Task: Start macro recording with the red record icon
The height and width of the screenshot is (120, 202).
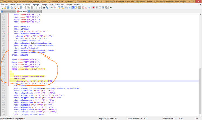Action: pyautogui.click(x=93, y=8)
